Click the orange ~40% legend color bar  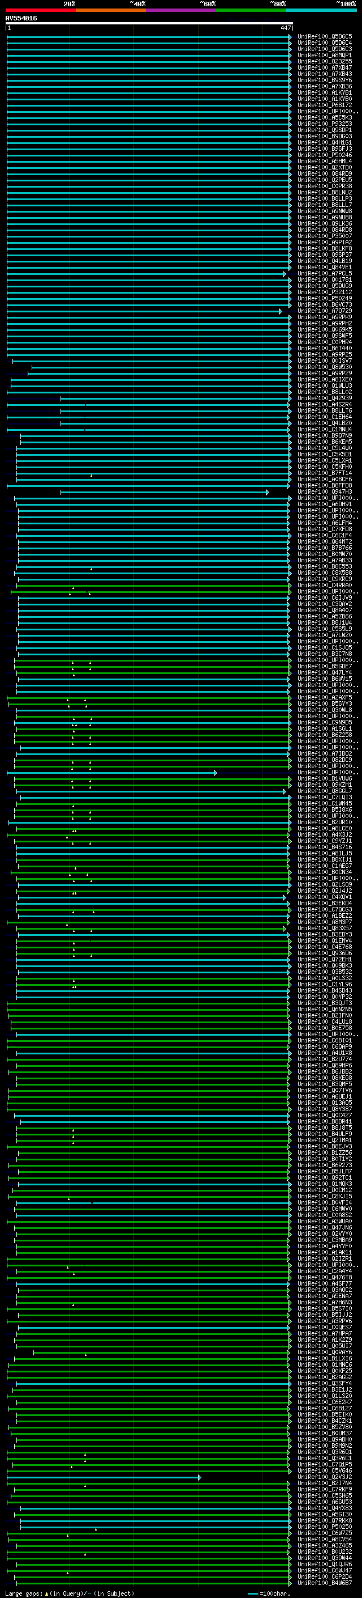[x=111, y=10]
